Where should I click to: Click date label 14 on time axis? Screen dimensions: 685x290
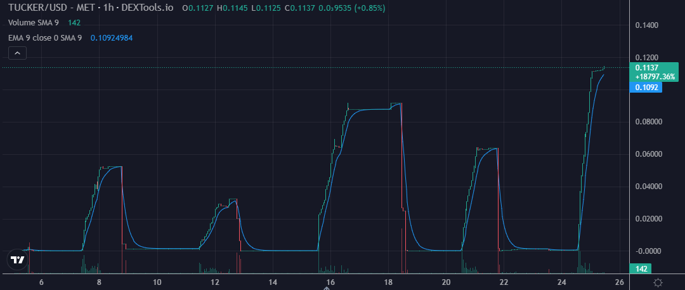pos(273,282)
